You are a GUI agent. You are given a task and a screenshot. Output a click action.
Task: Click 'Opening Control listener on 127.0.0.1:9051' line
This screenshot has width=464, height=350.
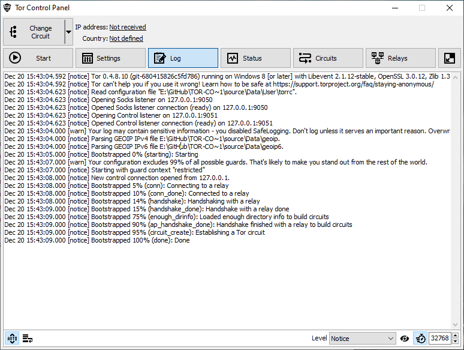[111, 115]
